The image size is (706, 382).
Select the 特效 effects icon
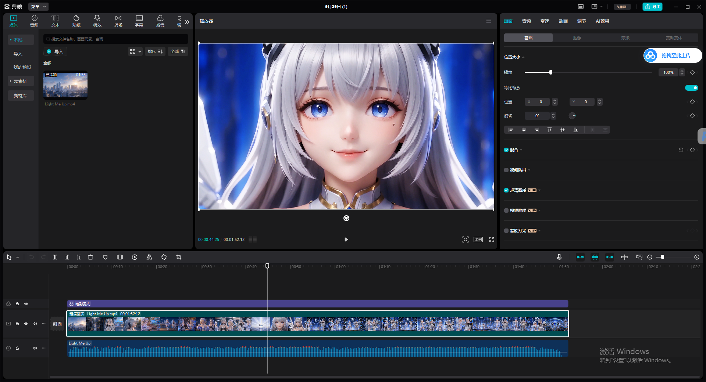point(97,21)
